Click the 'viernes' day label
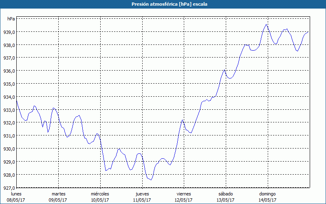The image size is (326, 204). (183, 194)
